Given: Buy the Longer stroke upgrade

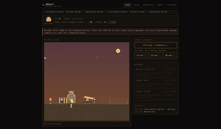Looking at the screenshot, I should [156, 94].
